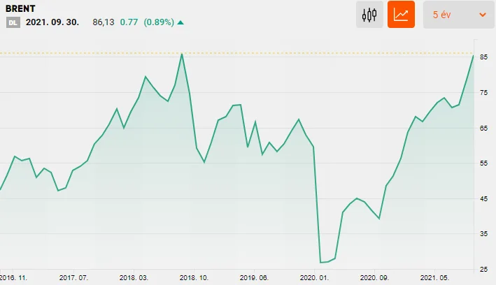
Task: Click the BRENT title label
Action: pos(20,8)
